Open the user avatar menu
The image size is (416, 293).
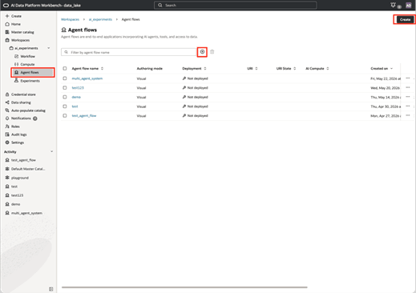point(408,6)
